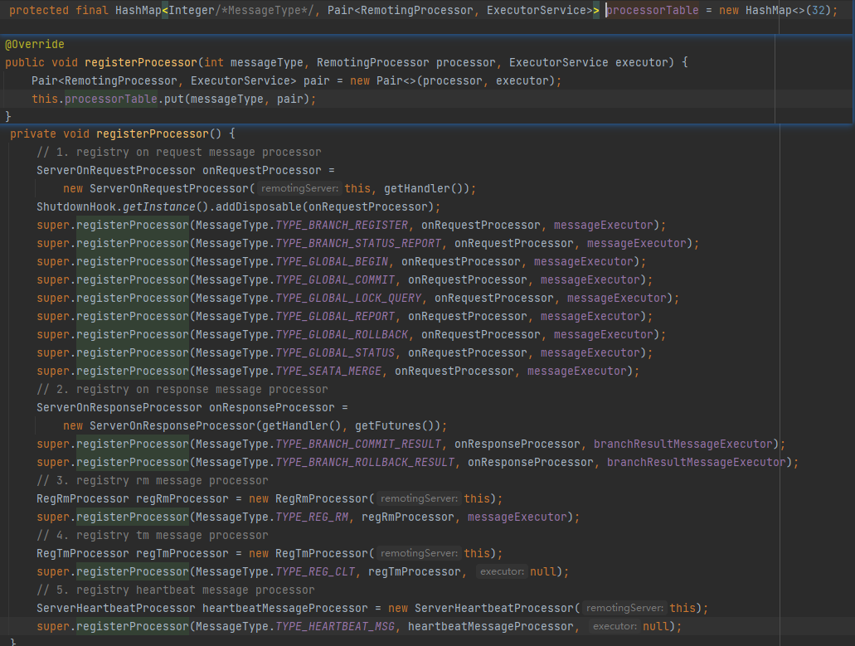Click 'new RegRmProcessor(' constructor call
855x646 pixels.
click(x=311, y=499)
